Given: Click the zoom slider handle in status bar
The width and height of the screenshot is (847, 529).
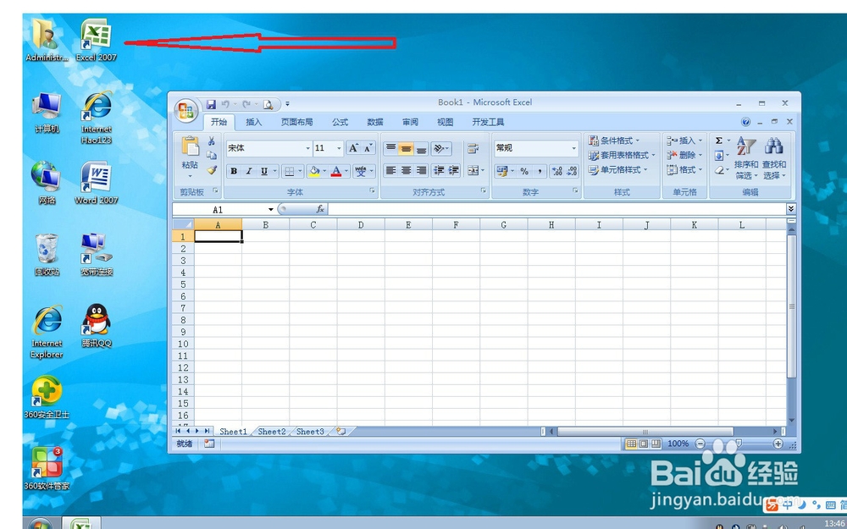Looking at the screenshot, I should pyautogui.click(x=739, y=444).
